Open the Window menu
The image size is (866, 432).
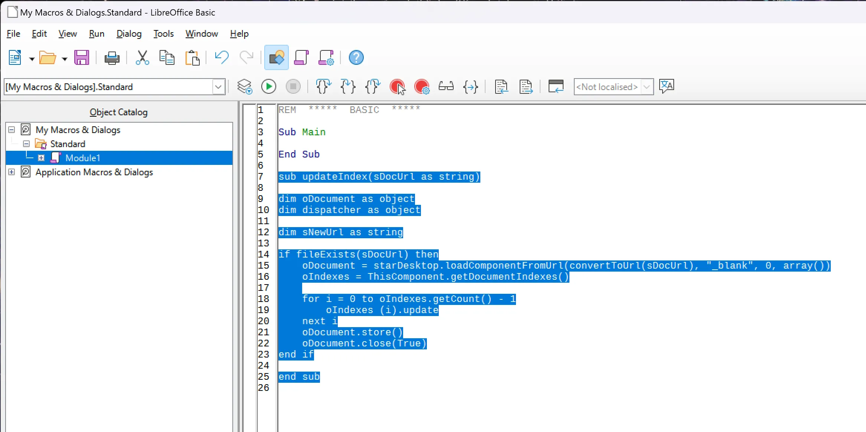[x=202, y=34]
